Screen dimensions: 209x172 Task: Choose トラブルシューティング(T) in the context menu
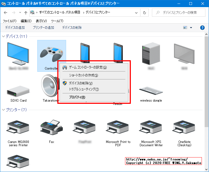tap(94, 89)
